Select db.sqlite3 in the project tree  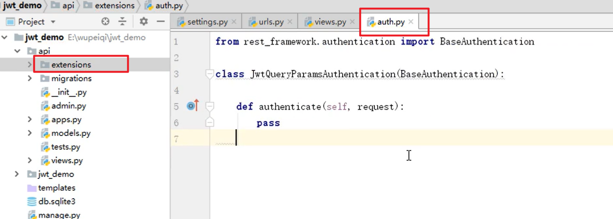coord(57,202)
